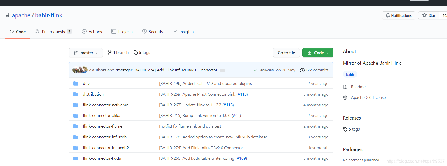
Task: Open the BAHIR-178 InfluxDb database commit
Action: pos(213,137)
